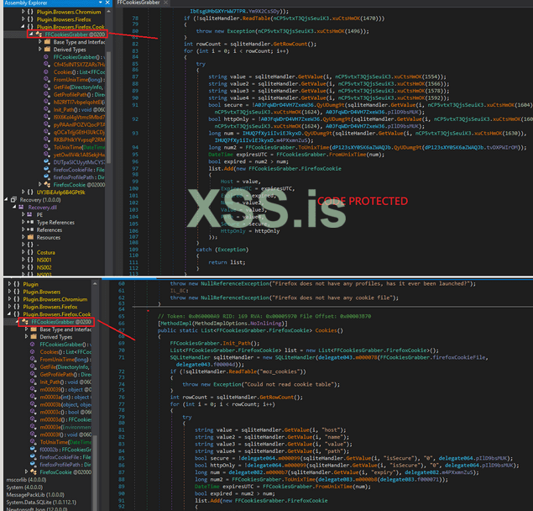Click the PE node icon
Screen dimensions: 533x511
click(x=30, y=215)
